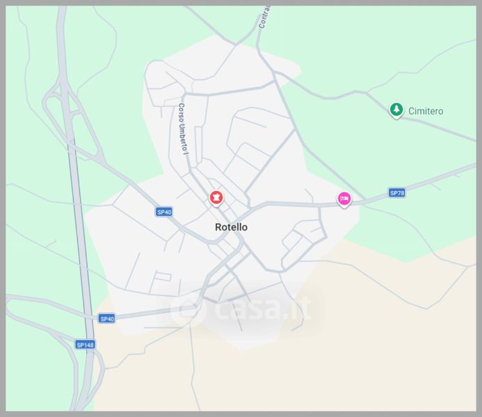Image resolution: width=482 pixels, height=417 pixels.
Task: Click the casa.it watermark text
Action: pos(263,308)
